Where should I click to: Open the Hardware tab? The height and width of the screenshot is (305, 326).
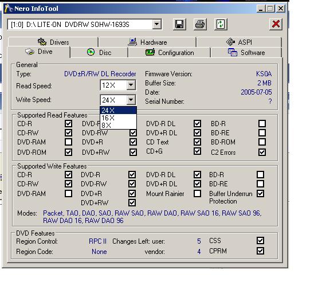pyautogui.click(x=147, y=42)
